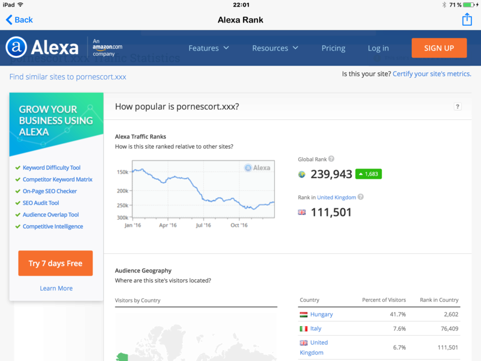The width and height of the screenshot is (481, 361).
Task: Click the Rank in Country column header
Action: click(439, 300)
